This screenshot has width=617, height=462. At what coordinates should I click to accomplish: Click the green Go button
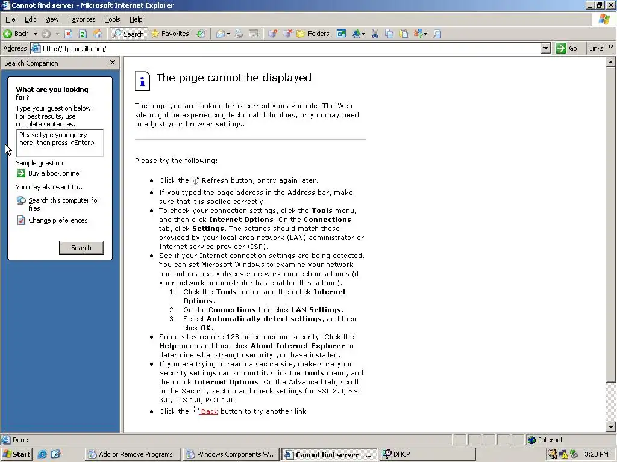[566, 48]
